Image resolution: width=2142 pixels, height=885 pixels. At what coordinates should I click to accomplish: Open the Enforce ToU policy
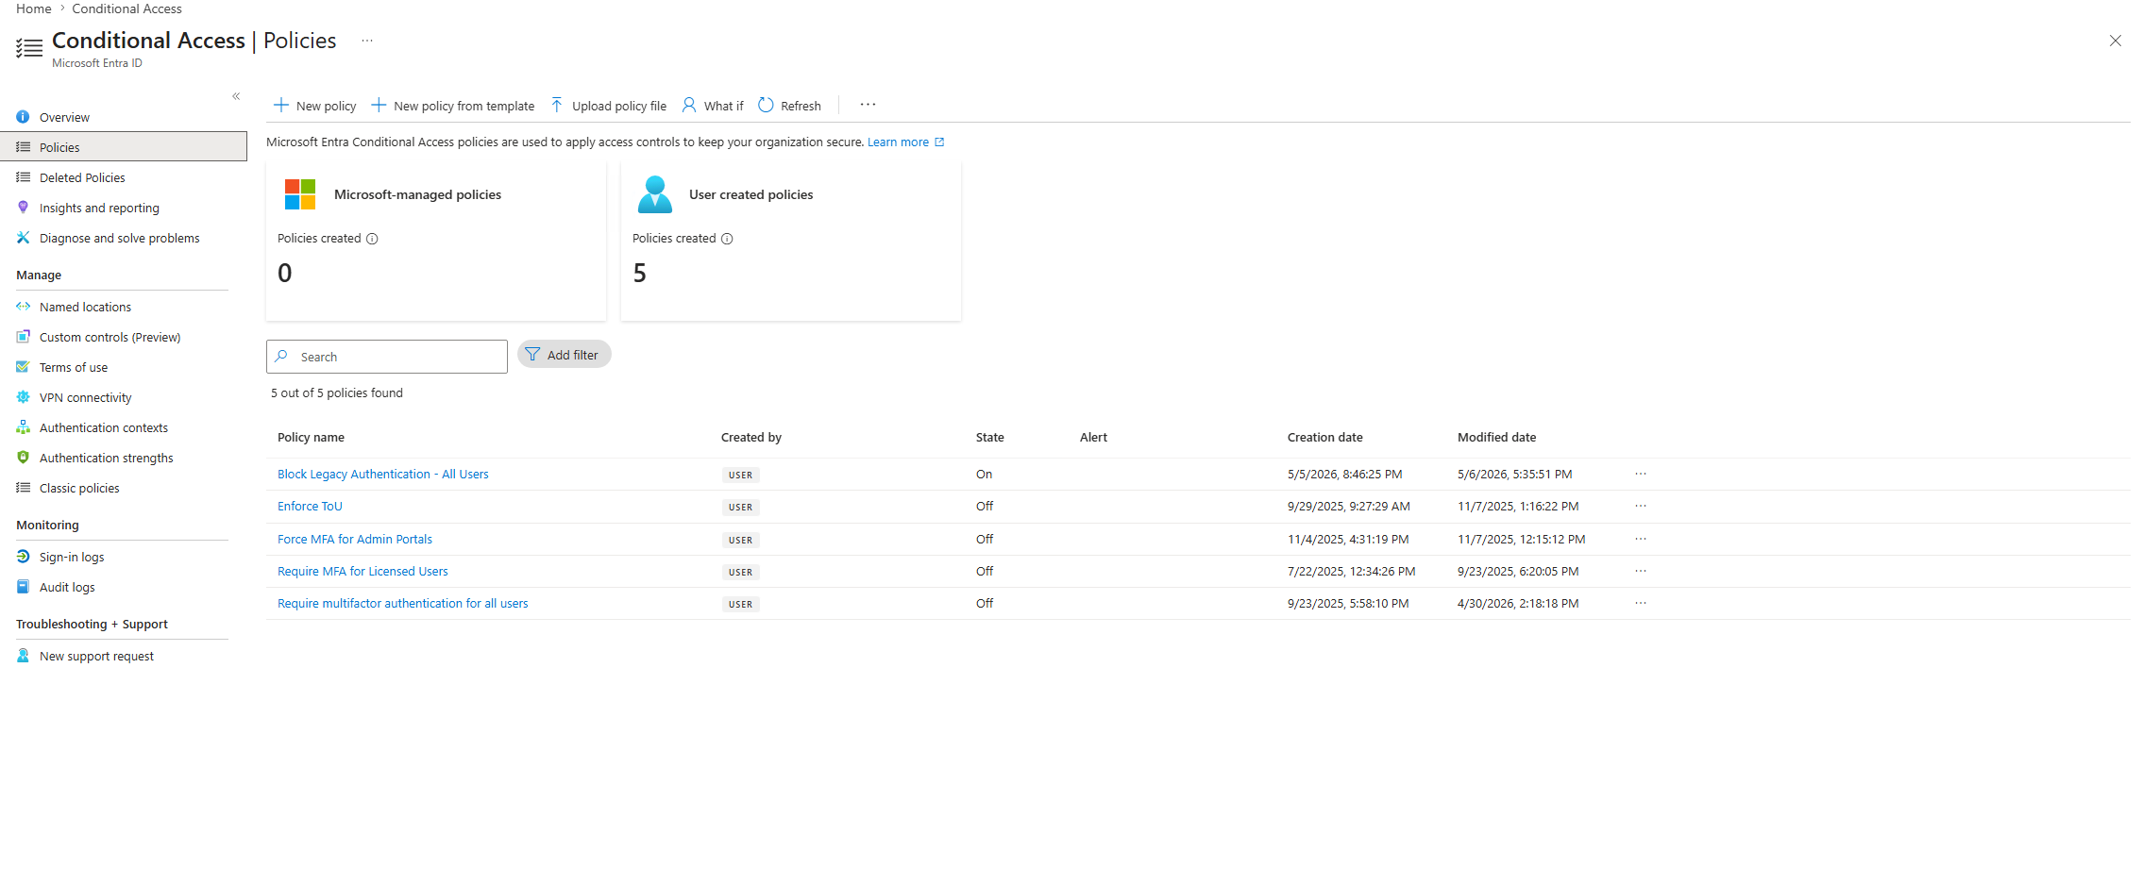(x=310, y=507)
